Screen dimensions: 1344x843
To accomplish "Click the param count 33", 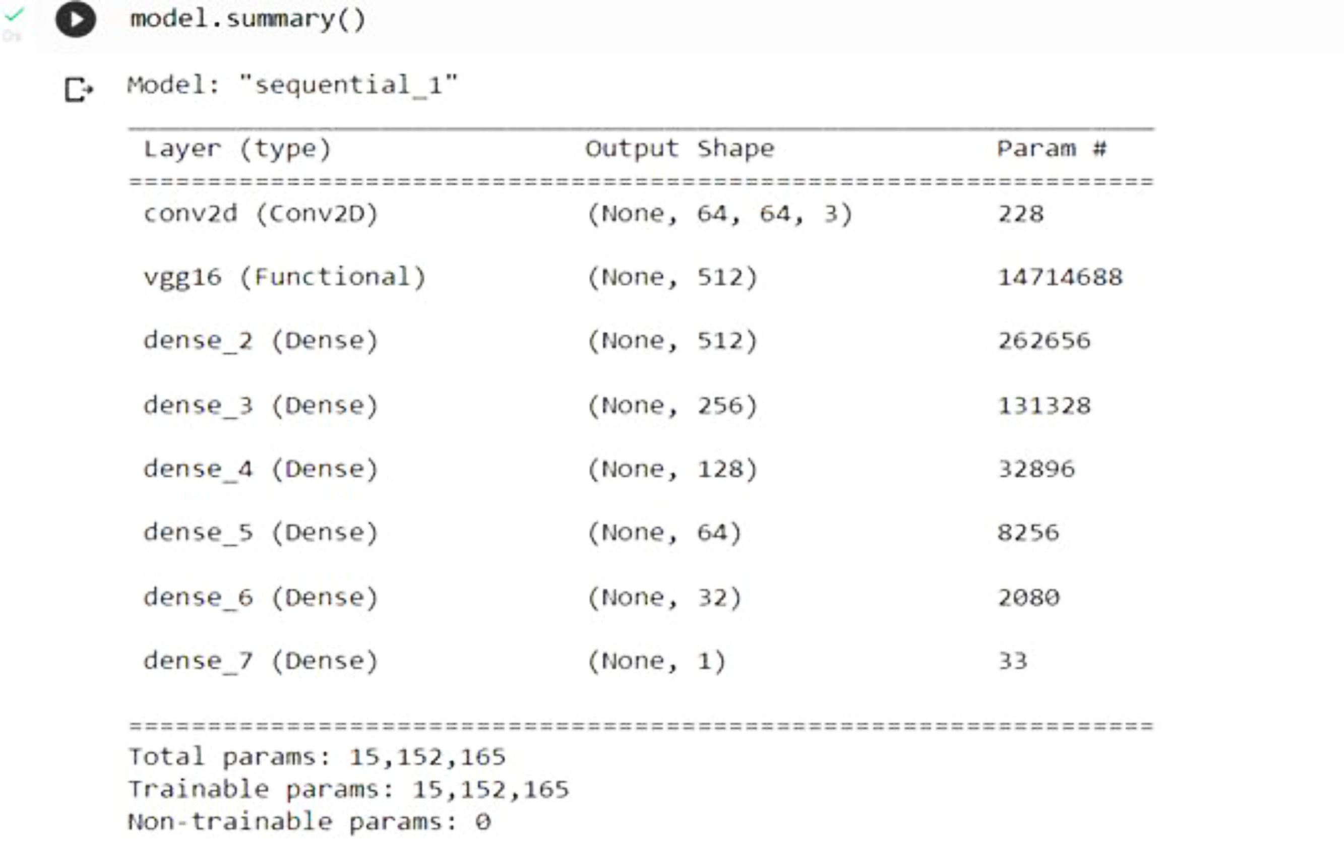I will [x=1012, y=661].
